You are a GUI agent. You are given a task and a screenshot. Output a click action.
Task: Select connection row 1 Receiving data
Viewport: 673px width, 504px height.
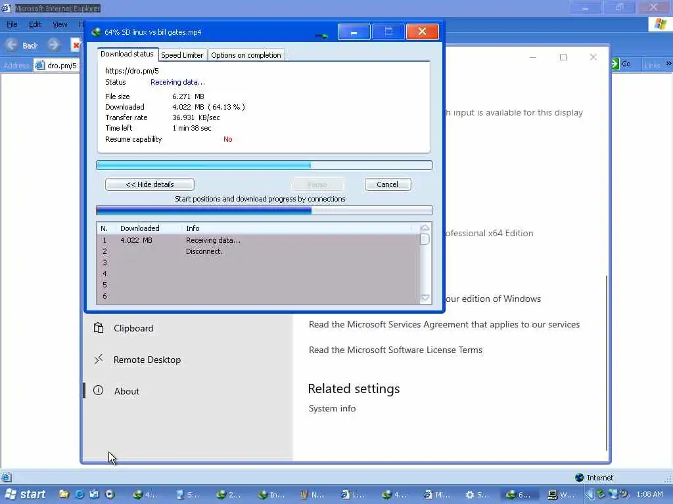tap(258, 240)
